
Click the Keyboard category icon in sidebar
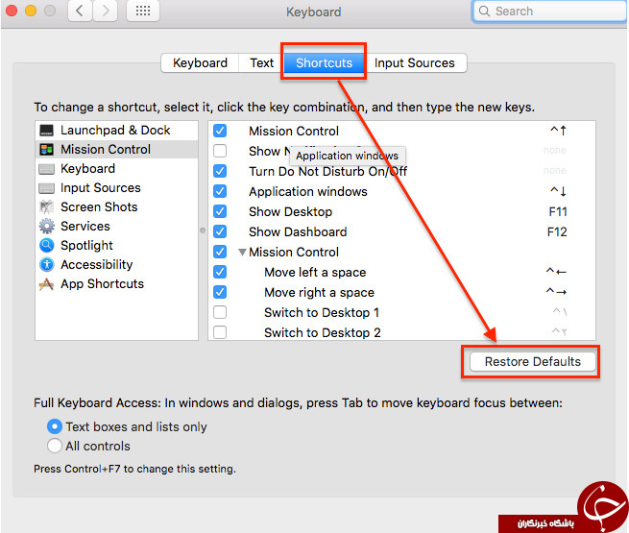46,169
